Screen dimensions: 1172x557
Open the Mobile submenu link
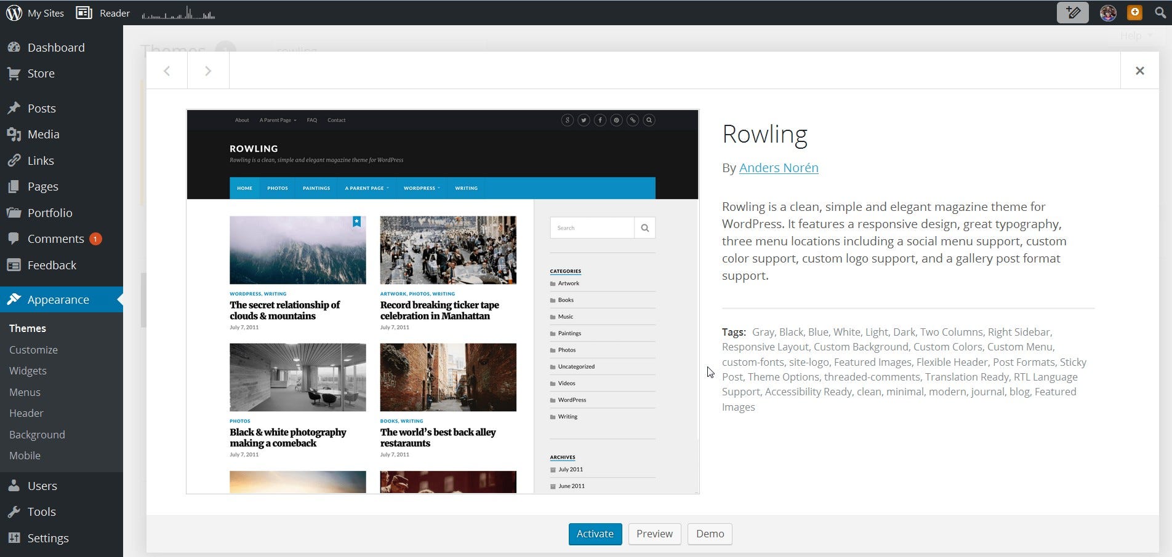pyautogui.click(x=25, y=456)
